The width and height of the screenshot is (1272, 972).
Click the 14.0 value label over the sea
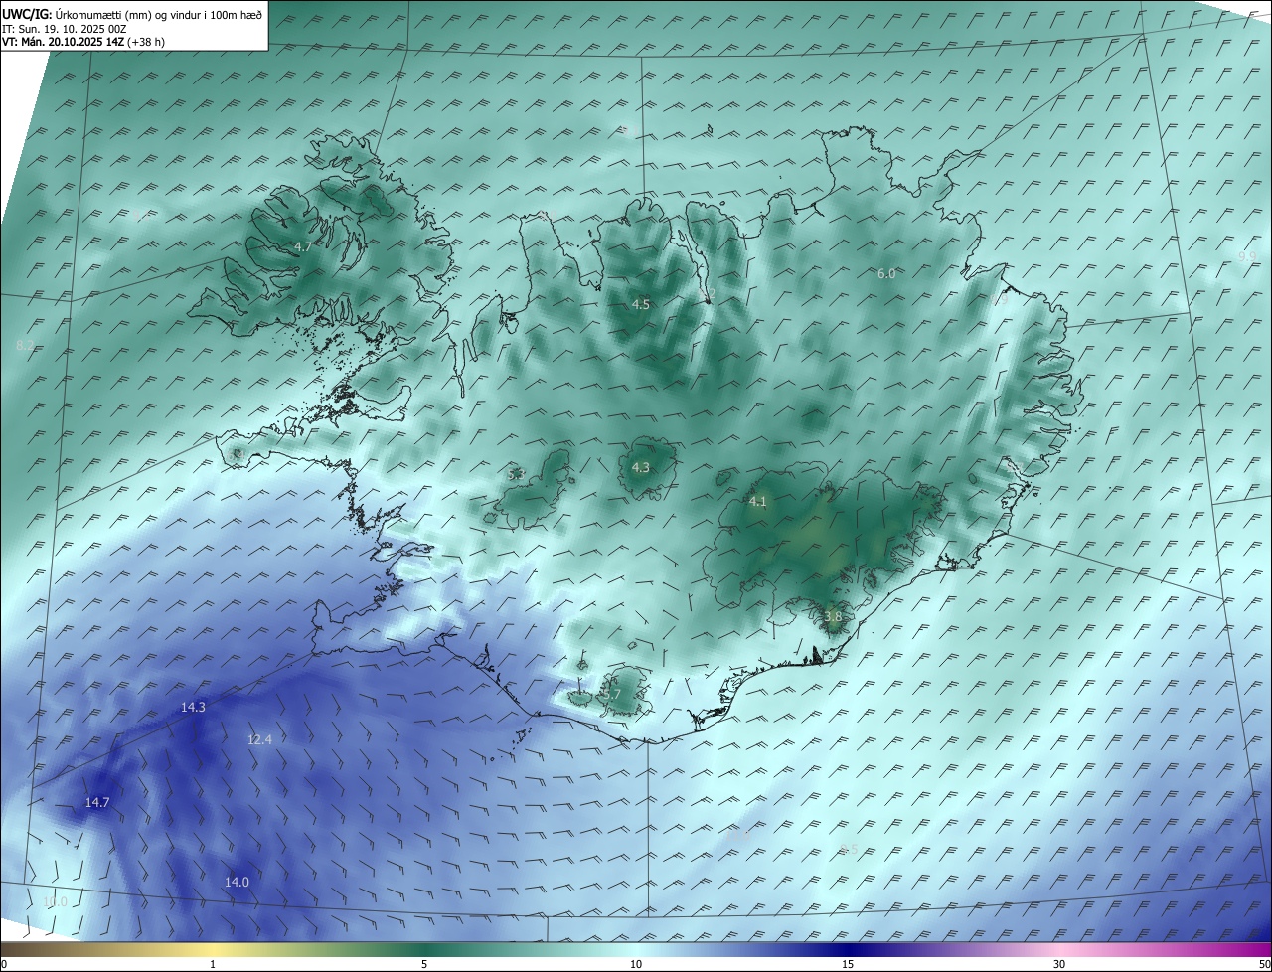point(237,883)
